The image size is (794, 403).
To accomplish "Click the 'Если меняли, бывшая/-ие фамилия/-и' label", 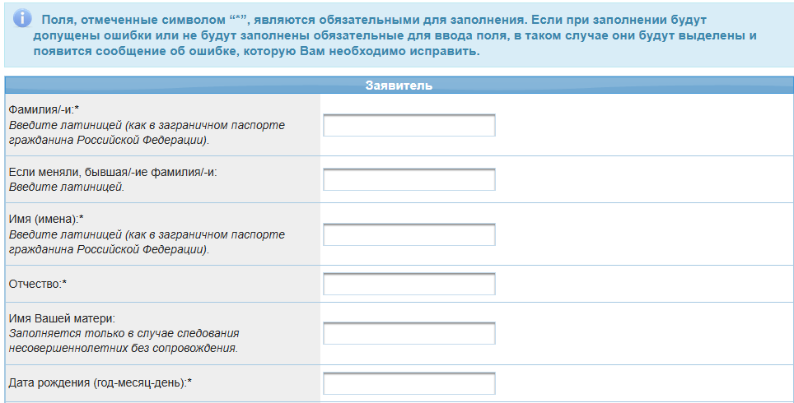I will 112,172.
